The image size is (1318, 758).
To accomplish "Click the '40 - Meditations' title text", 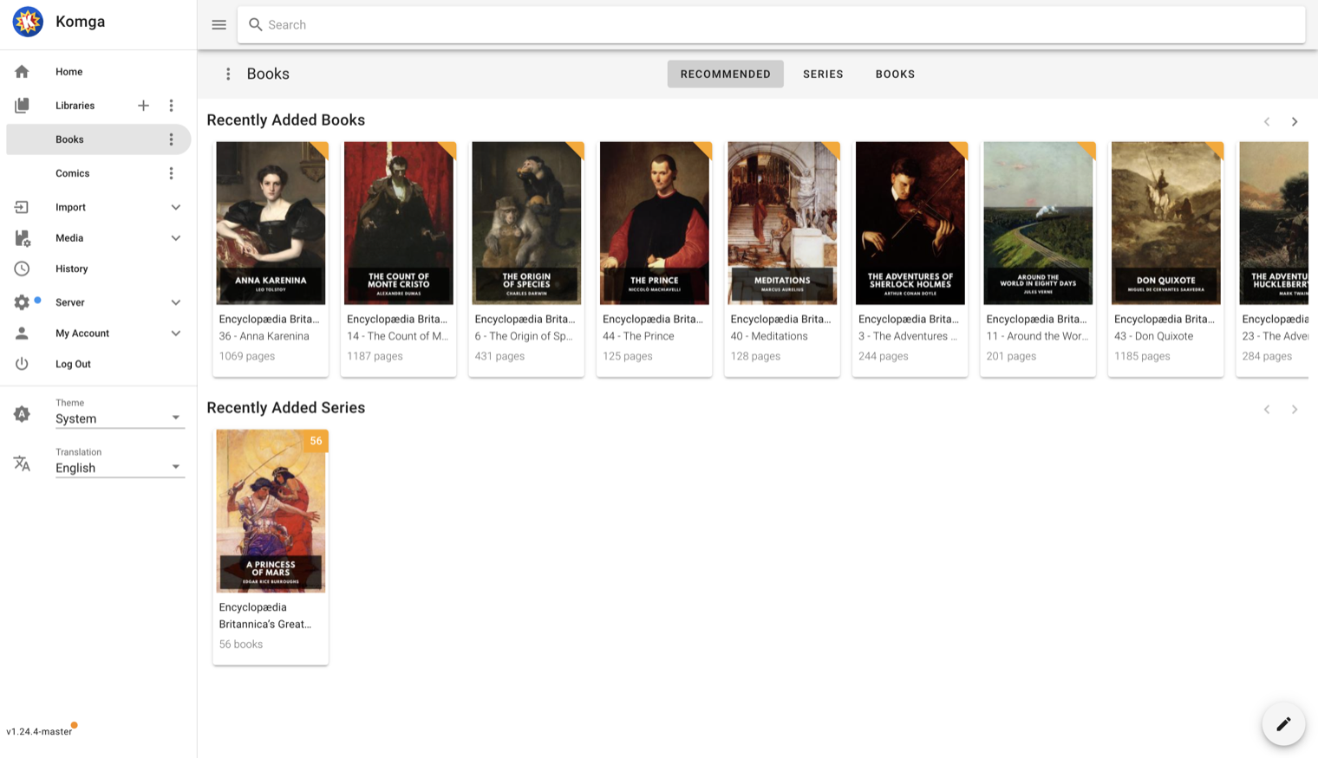I will click(x=769, y=336).
